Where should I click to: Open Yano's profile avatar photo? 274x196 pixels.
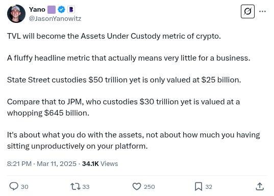(16, 14)
